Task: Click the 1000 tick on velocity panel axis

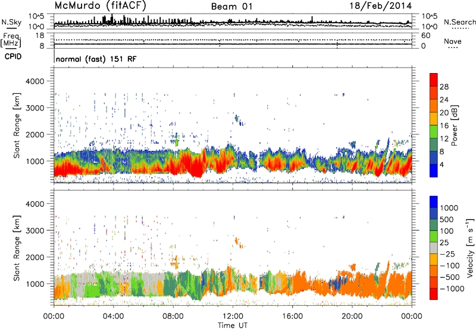Action: point(35,284)
